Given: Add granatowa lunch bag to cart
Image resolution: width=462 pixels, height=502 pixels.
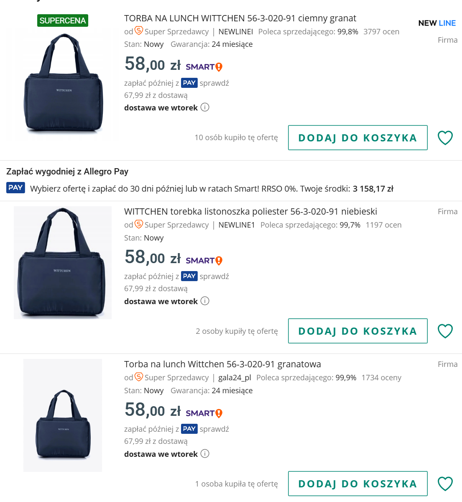Looking at the screenshot, I should coord(357,484).
